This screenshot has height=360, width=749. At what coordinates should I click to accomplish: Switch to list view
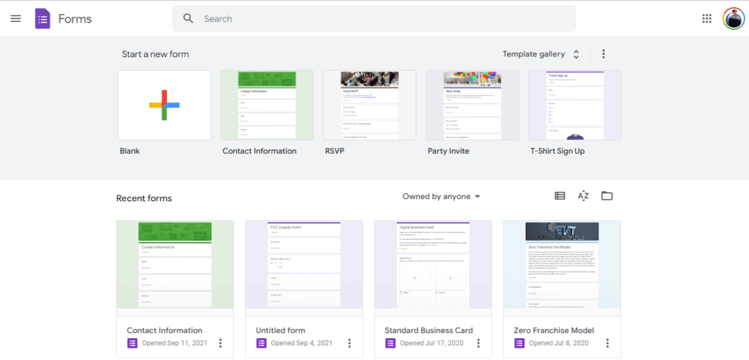560,195
